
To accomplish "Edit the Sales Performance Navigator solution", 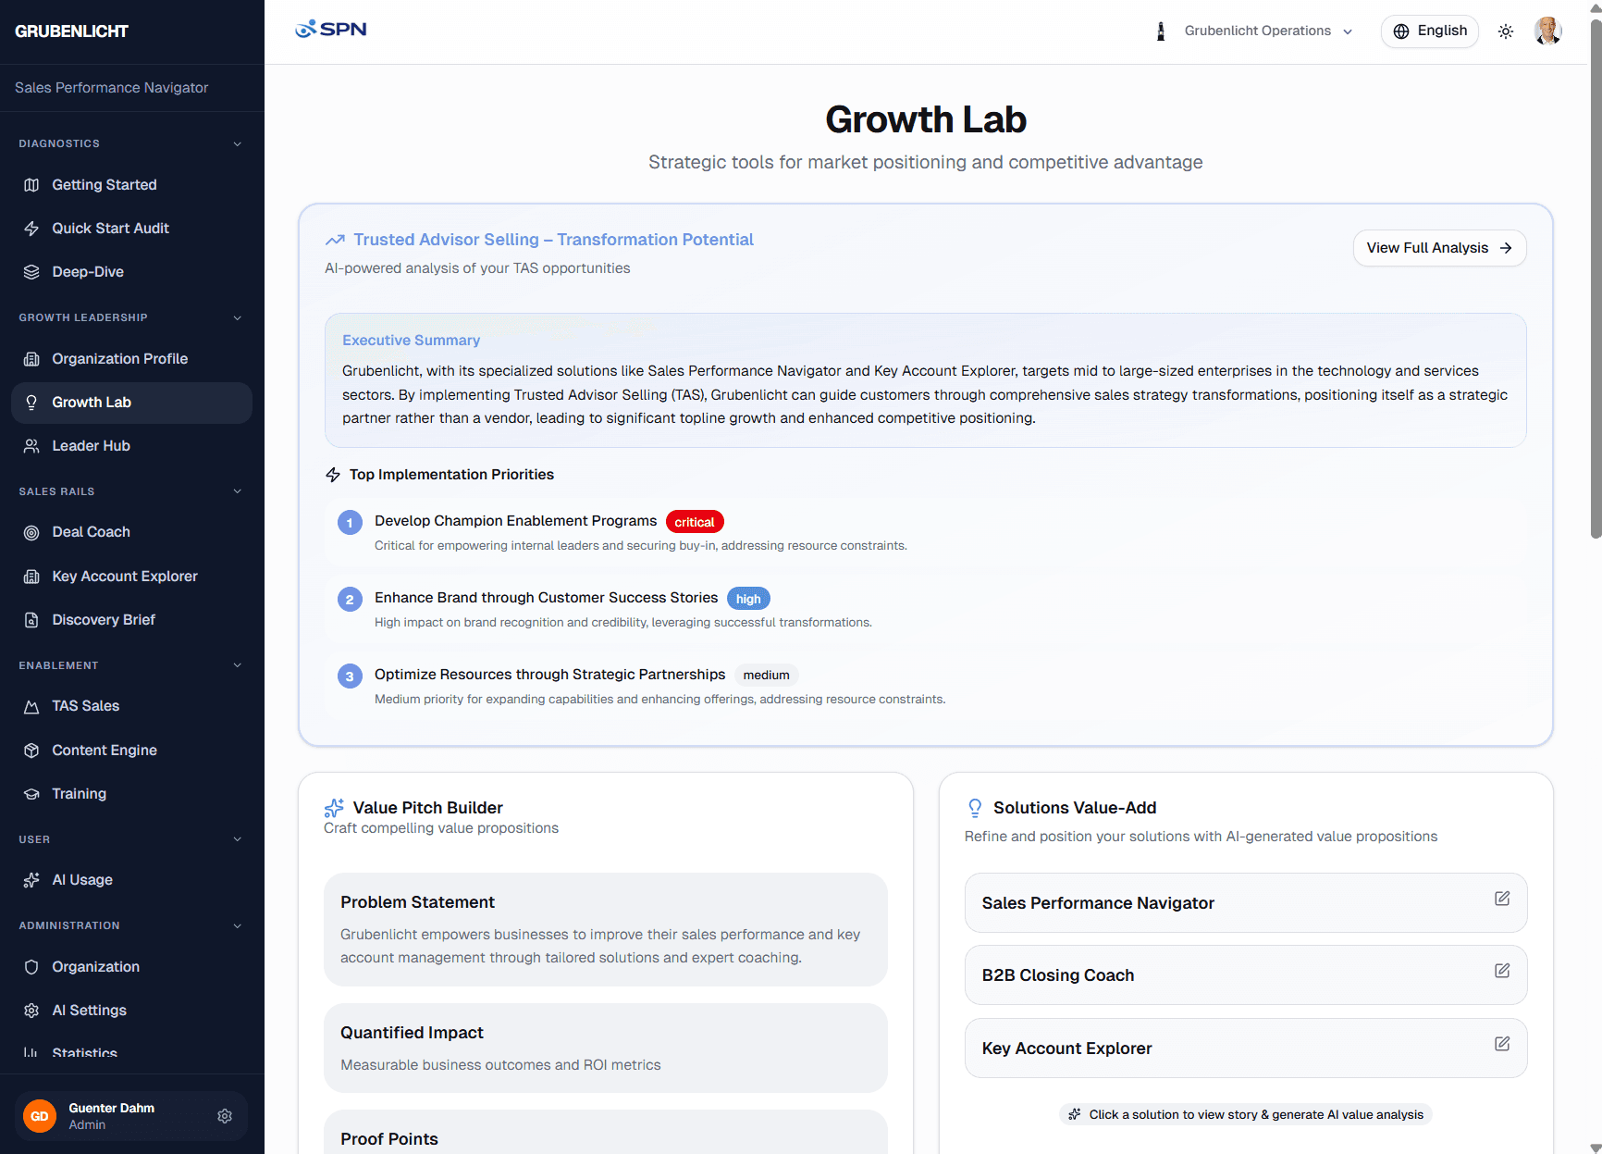I will (1501, 898).
